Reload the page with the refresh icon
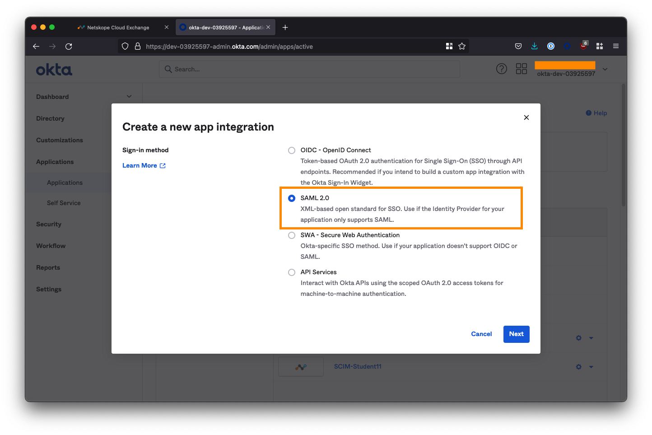Viewport: 652px width, 435px height. pyautogui.click(x=69, y=46)
